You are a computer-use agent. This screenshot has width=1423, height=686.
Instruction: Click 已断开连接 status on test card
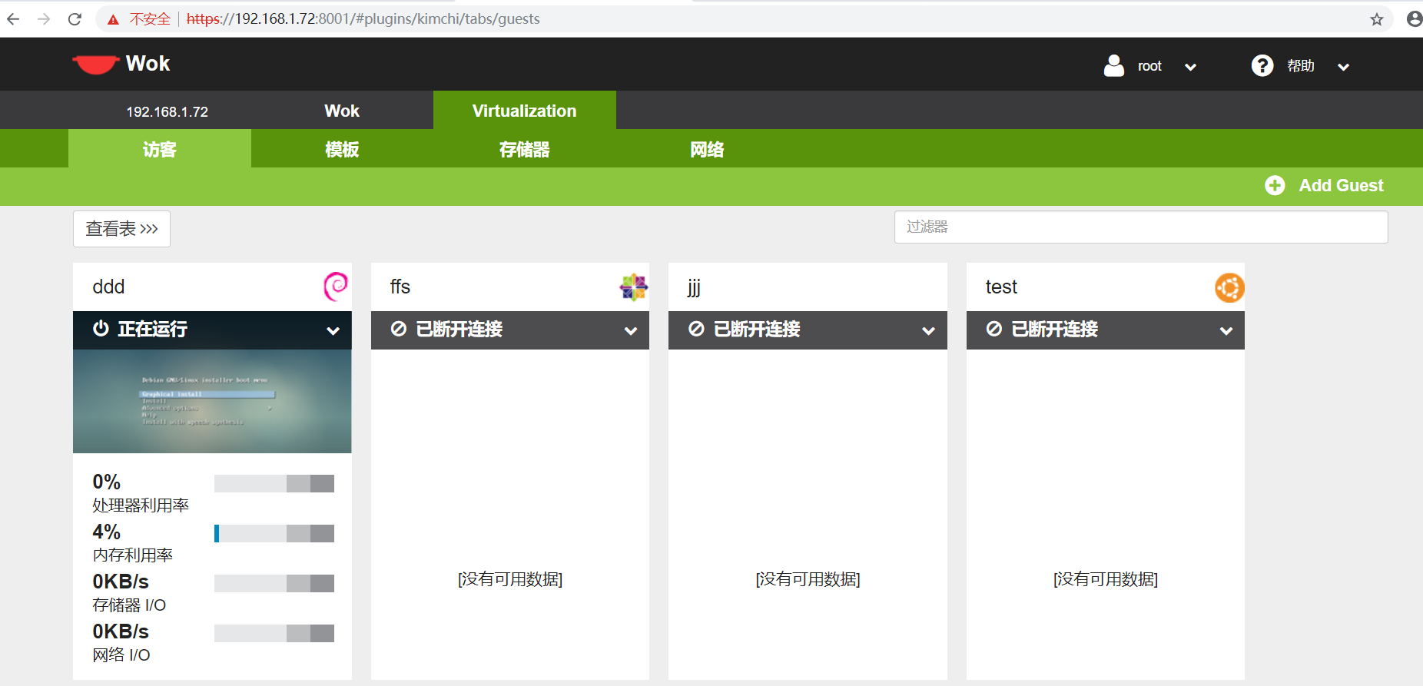click(1054, 329)
